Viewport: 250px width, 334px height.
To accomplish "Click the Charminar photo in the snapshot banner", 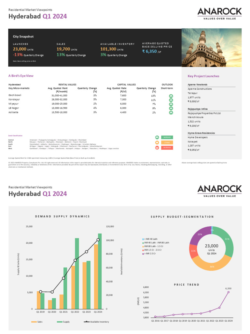I will coord(212,48).
